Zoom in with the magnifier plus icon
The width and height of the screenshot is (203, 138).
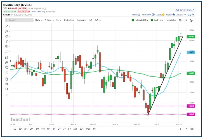[x=7, y=84]
